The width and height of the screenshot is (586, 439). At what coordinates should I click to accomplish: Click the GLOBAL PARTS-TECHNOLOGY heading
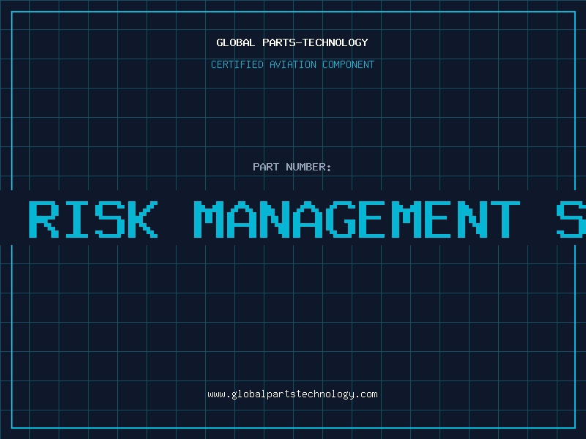(292, 42)
